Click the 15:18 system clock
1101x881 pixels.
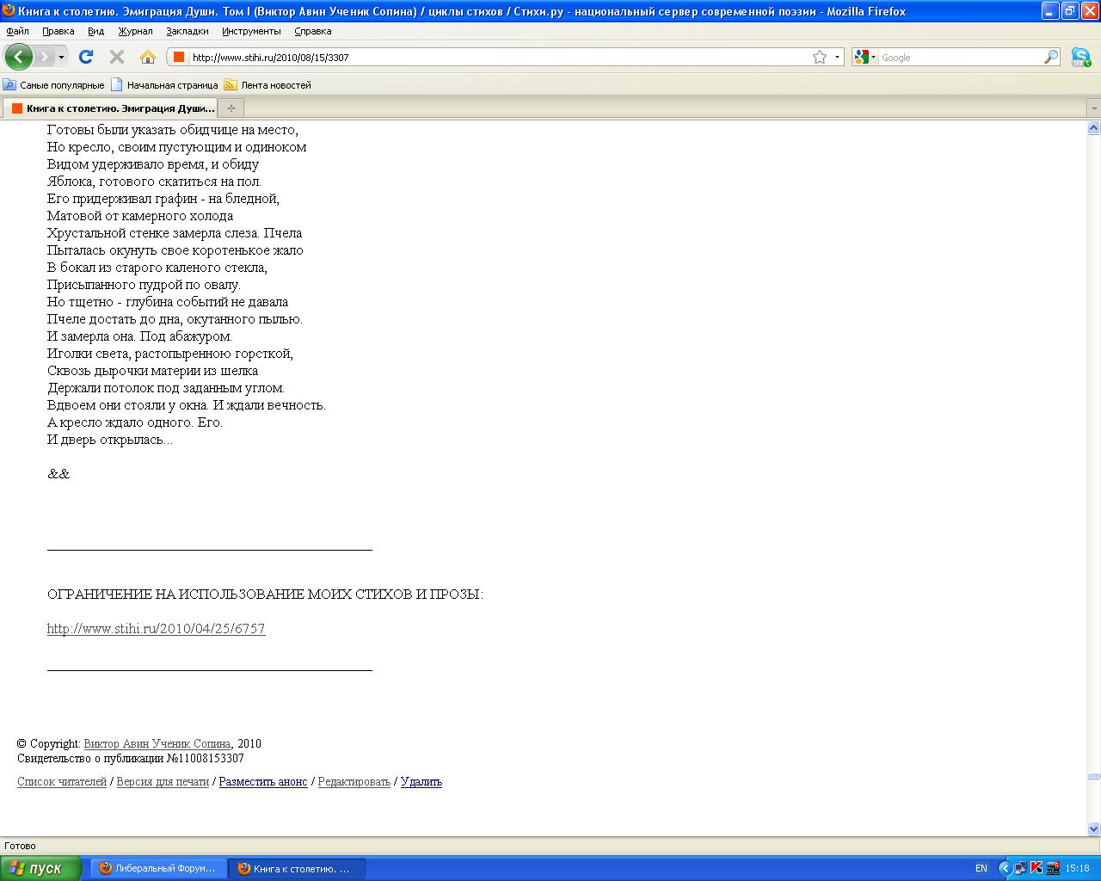[1078, 869]
